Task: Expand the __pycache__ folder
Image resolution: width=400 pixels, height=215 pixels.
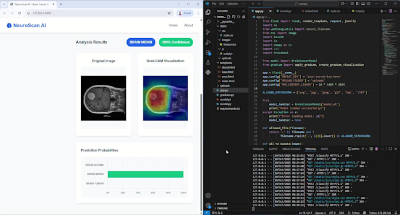Action: coord(227,22)
